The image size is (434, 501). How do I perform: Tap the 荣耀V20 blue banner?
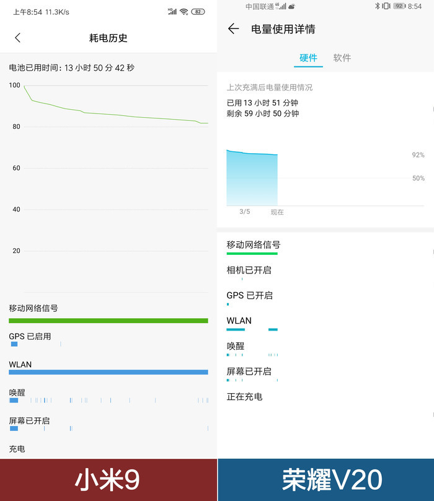[x=326, y=480]
